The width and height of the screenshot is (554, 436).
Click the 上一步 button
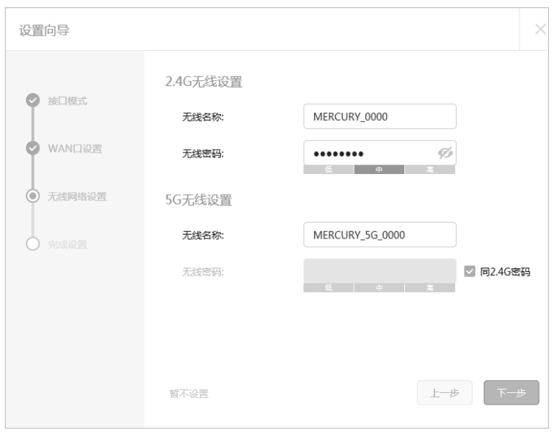[x=444, y=392]
